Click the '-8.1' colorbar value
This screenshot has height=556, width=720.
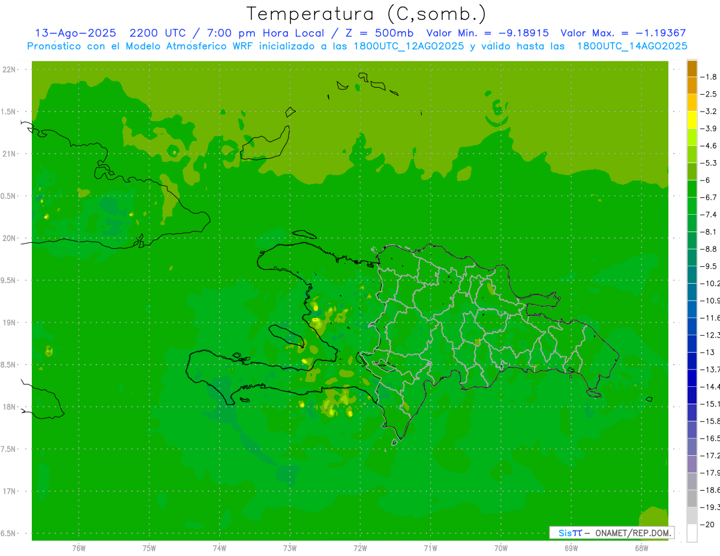[x=709, y=232]
